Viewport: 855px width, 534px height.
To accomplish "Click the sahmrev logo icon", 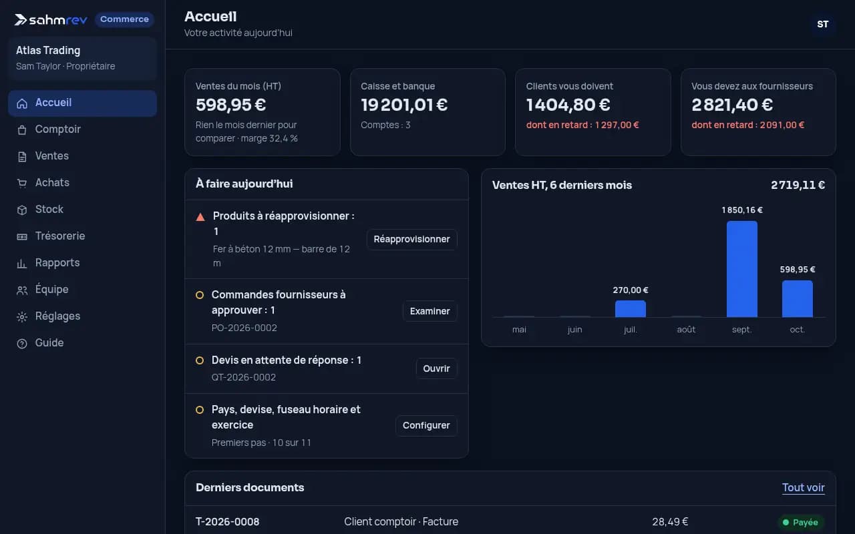I will [x=21, y=19].
